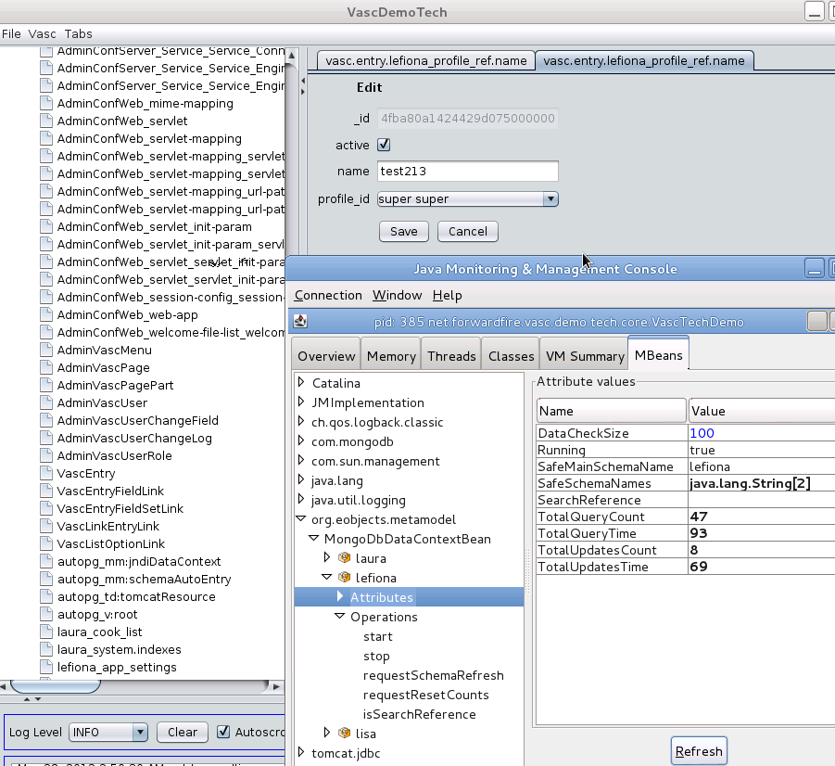Image resolution: width=835 pixels, height=766 pixels.
Task: Click the lefiona MBean icon
Action: pyautogui.click(x=344, y=578)
